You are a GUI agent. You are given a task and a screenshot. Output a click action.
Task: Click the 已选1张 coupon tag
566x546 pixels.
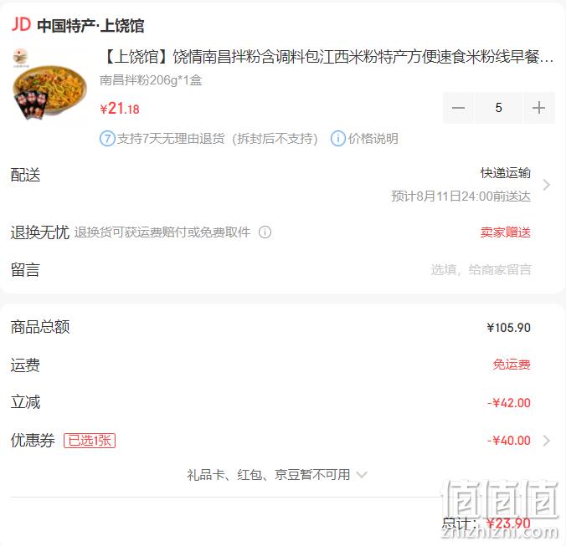click(90, 441)
